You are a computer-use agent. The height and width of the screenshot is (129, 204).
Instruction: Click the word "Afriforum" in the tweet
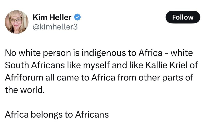pyautogui.click(x=24, y=77)
